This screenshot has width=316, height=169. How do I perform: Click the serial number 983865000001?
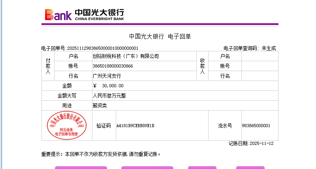[256, 126]
